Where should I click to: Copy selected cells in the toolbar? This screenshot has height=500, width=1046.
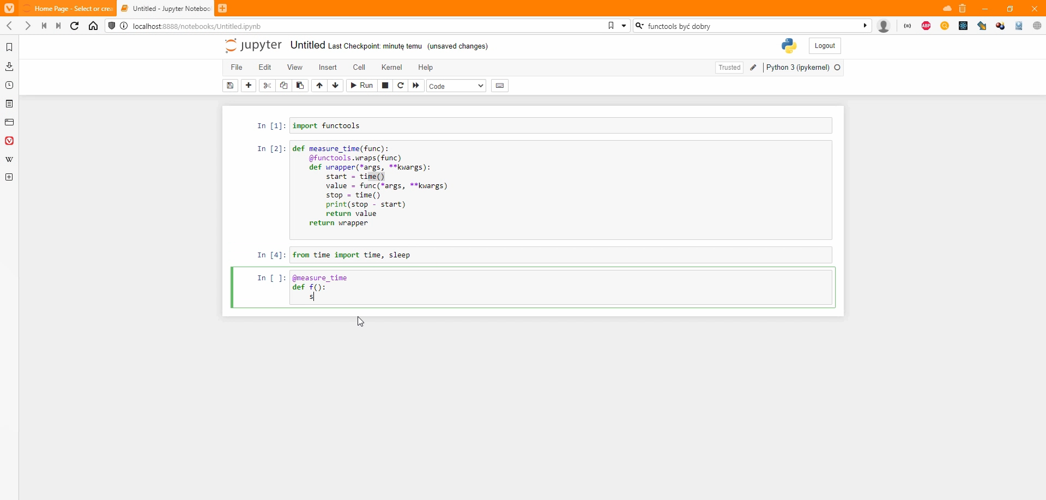(x=283, y=86)
